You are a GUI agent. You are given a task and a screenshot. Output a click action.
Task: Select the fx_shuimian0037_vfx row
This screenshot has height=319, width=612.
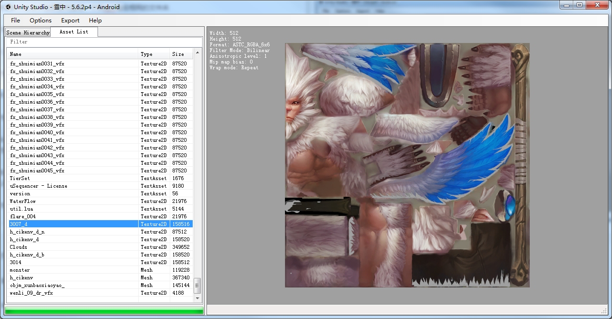tap(100, 109)
